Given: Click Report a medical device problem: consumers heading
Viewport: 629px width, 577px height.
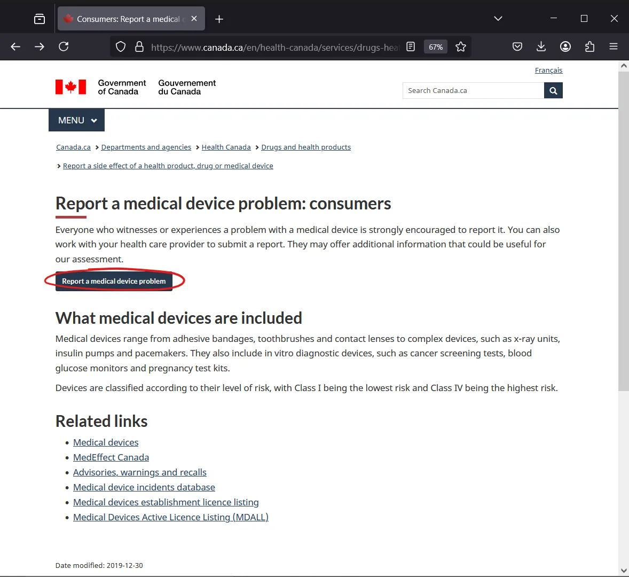Looking at the screenshot, I should click(223, 204).
